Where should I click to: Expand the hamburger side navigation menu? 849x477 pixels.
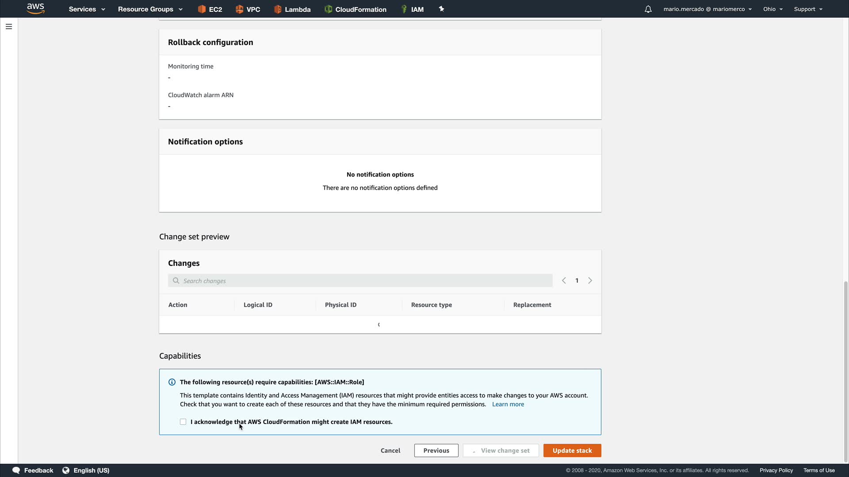8,26
